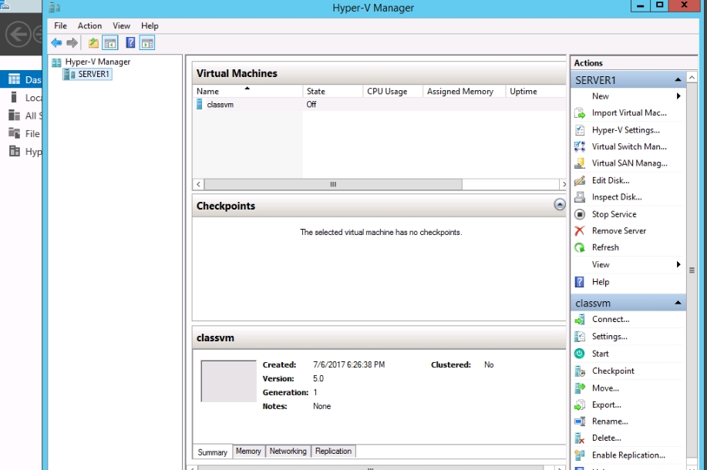Click the Settings icon for classvm
Viewport: 707px width, 470px height.
(580, 337)
